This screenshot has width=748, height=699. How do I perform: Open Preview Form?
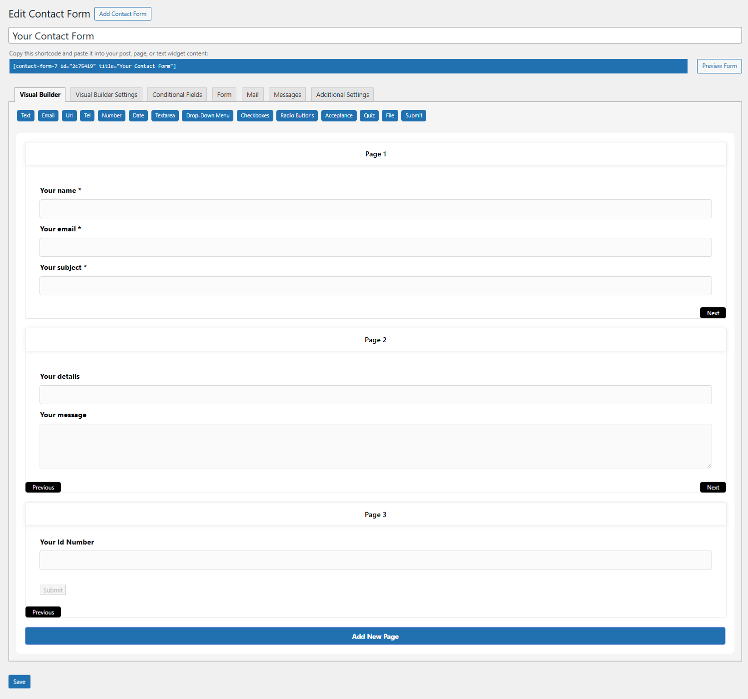point(719,66)
